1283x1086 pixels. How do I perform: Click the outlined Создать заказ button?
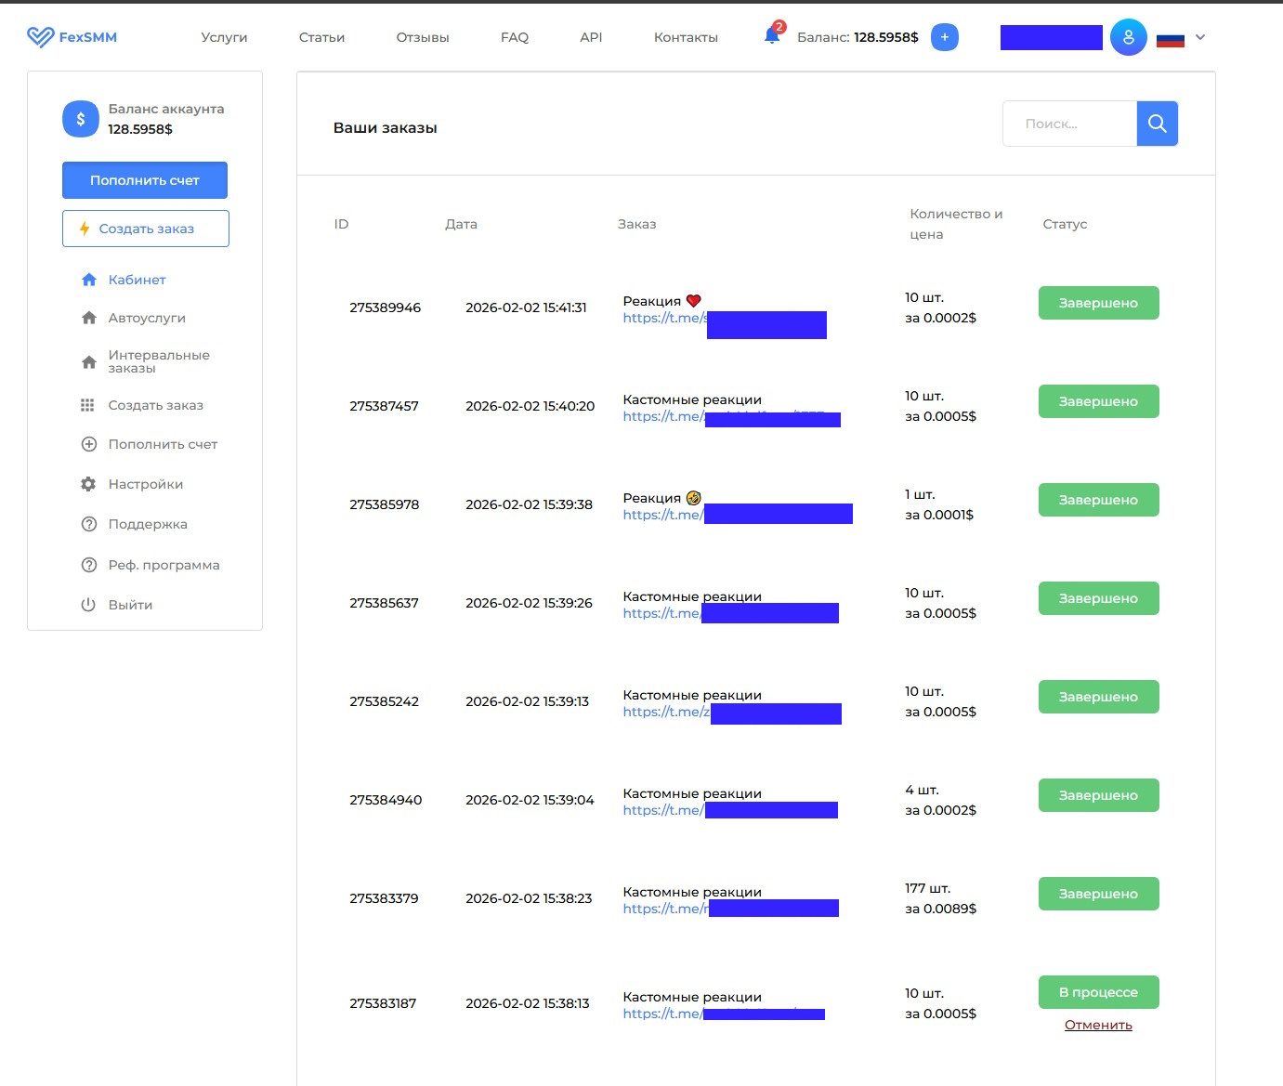(145, 229)
